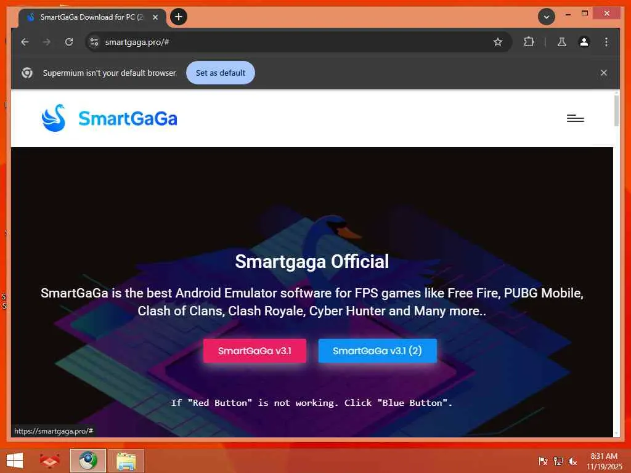Screen dimensions: 631x473
Task: Open the profile avatar icon
Action: click(x=584, y=42)
